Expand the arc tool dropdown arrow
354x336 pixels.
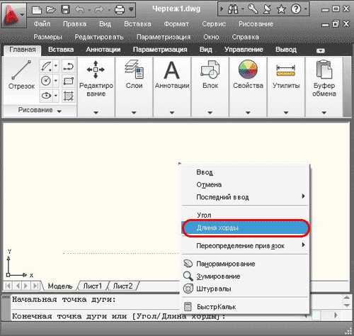(x=56, y=66)
